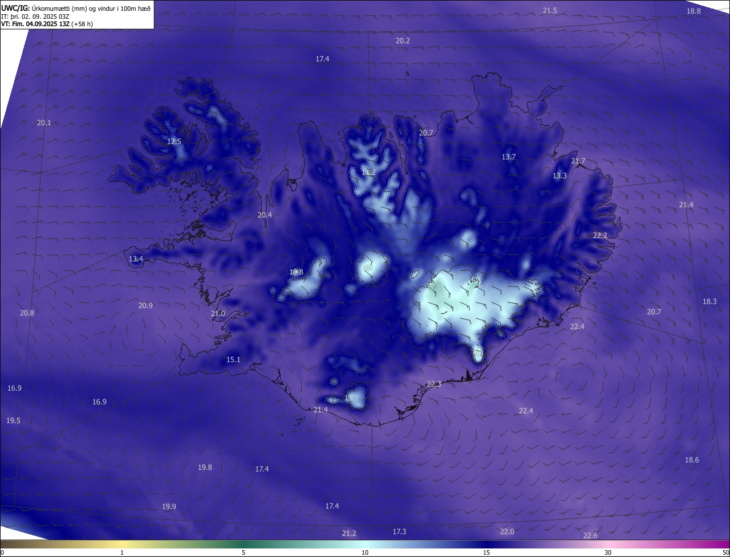This screenshot has width=730, height=557.
Task: Click the color scale tick label 1
Action: click(x=122, y=552)
